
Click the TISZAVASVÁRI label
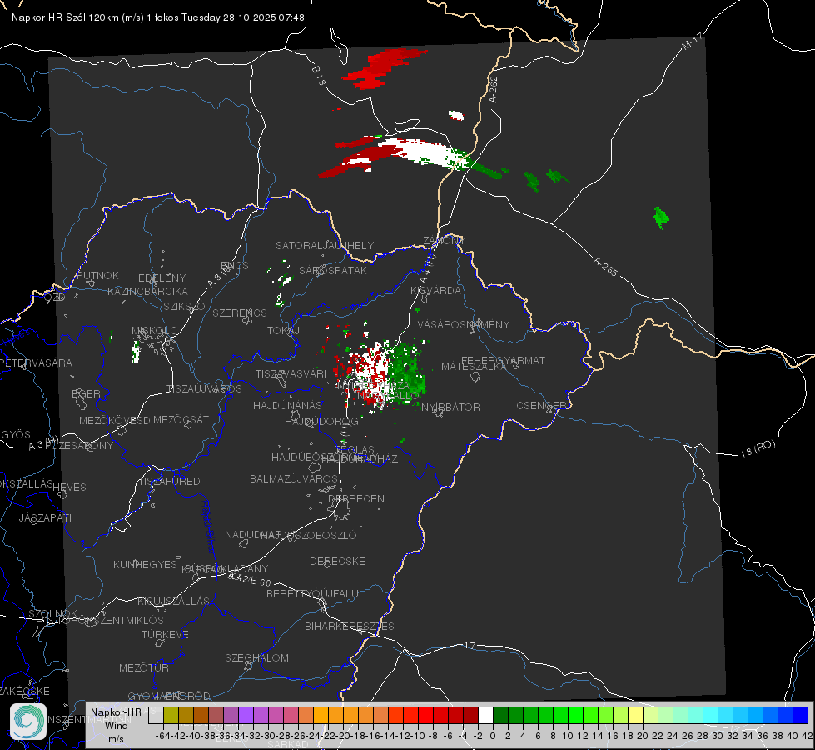(x=291, y=374)
